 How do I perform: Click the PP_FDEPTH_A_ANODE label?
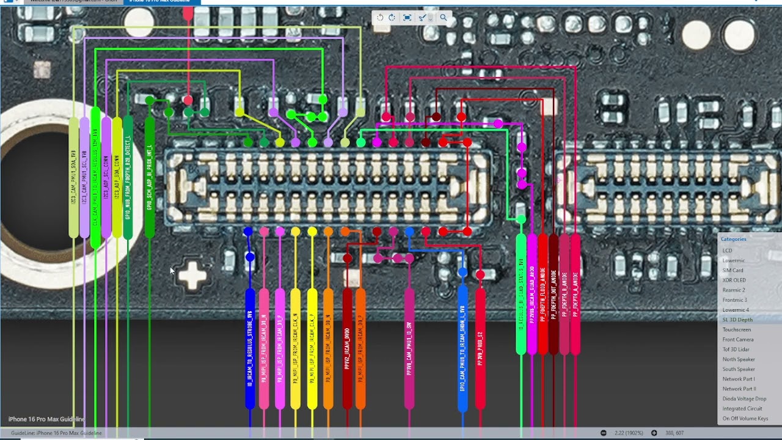tap(576, 294)
